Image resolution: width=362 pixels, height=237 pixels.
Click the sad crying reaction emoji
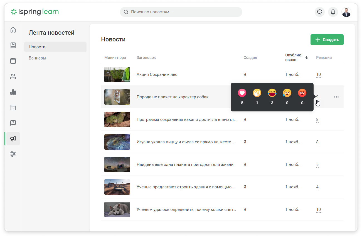coord(287,93)
